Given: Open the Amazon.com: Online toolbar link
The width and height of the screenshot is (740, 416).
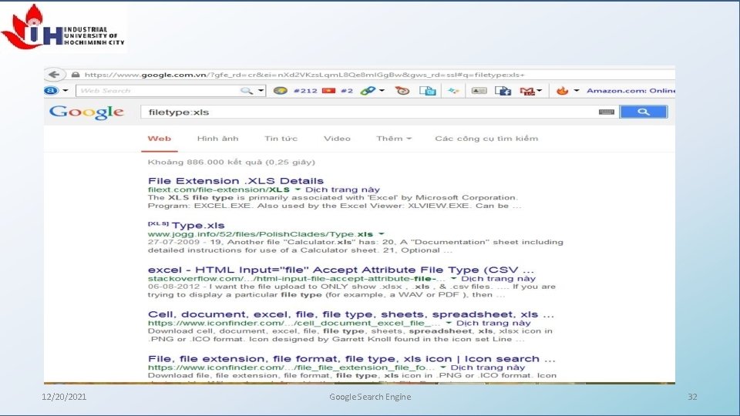Looking at the screenshot, I should (x=631, y=91).
